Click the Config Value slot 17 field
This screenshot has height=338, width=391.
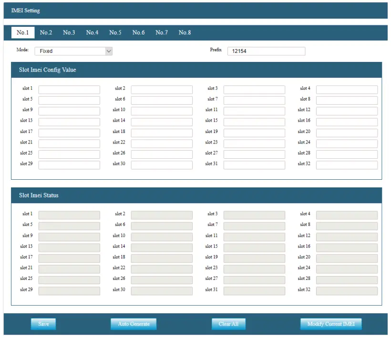click(x=69, y=133)
